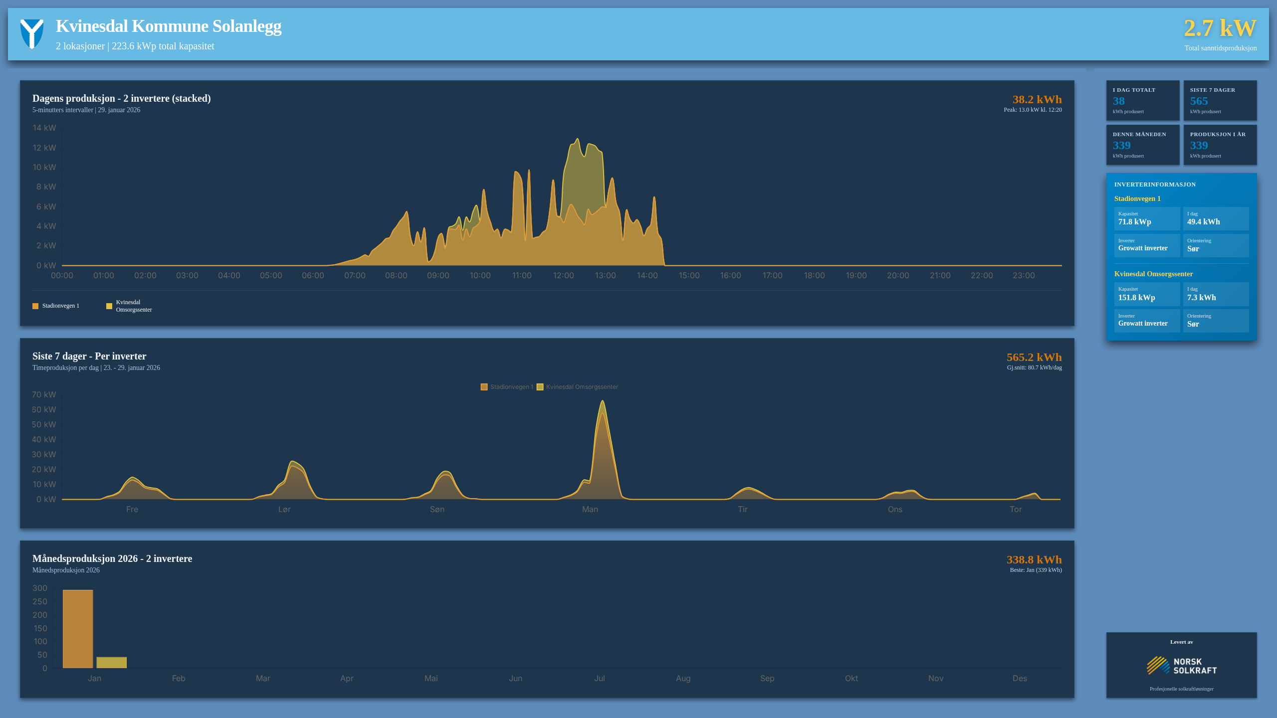Click the Kvinesdal Kommune shield logo
Screen dimensions: 1277x718
31,34
